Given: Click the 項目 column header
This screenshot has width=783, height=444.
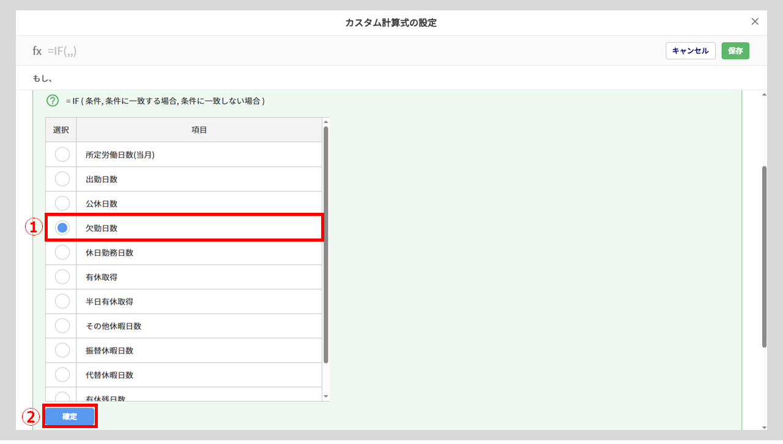Looking at the screenshot, I should pos(199,130).
